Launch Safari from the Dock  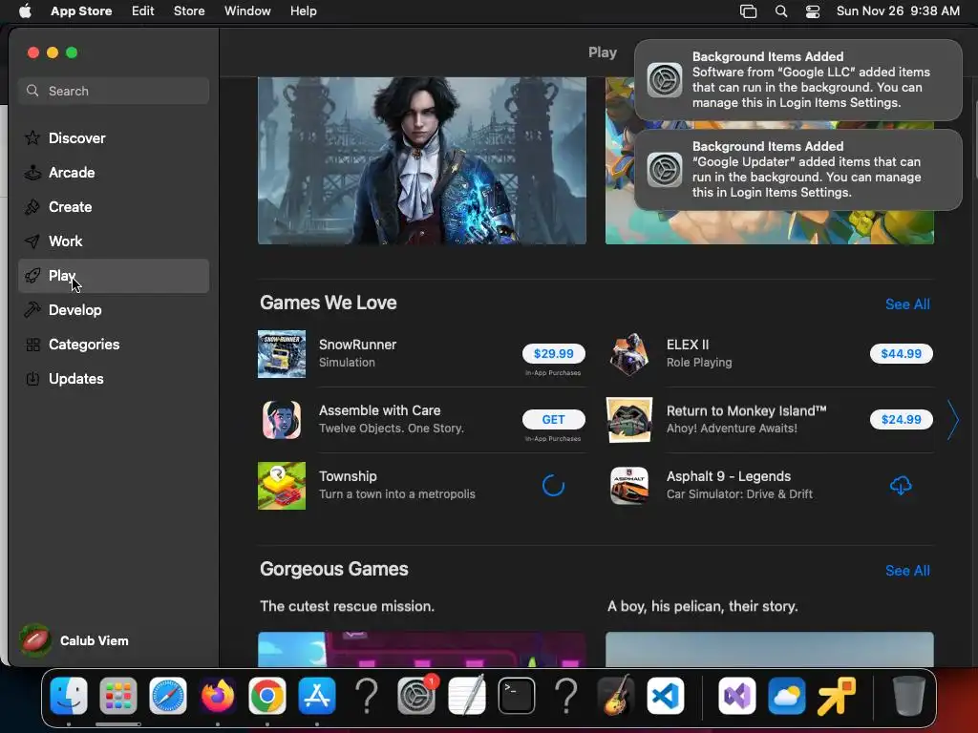[x=168, y=696]
